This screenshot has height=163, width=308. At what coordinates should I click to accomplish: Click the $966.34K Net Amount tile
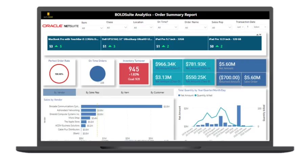tap(168, 66)
